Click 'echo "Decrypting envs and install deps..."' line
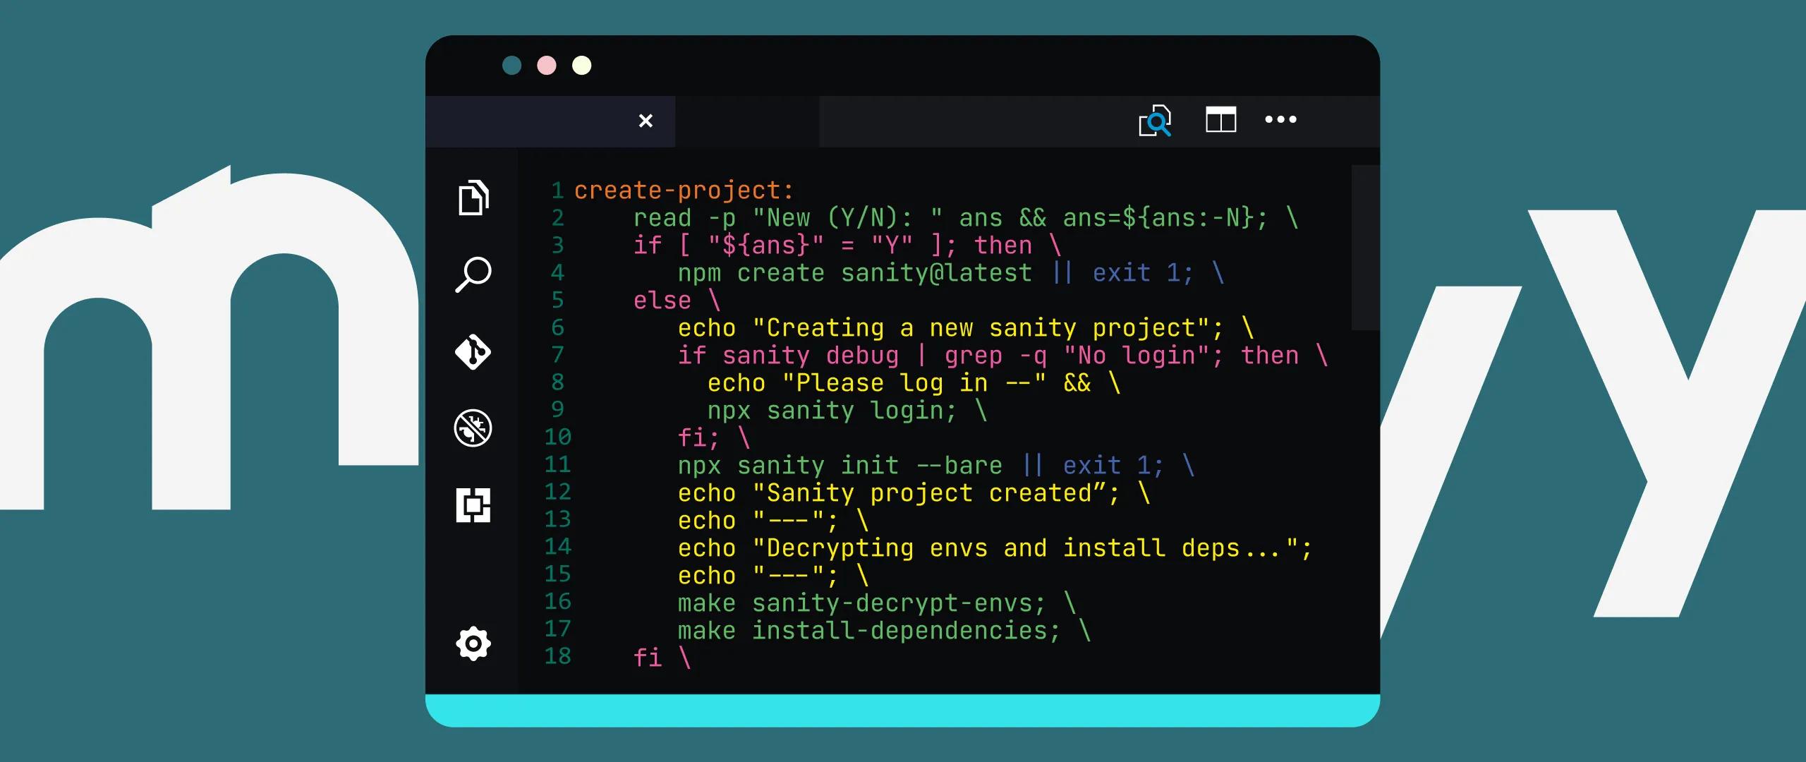The width and height of the screenshot is (1806, 762). [995, 548]
